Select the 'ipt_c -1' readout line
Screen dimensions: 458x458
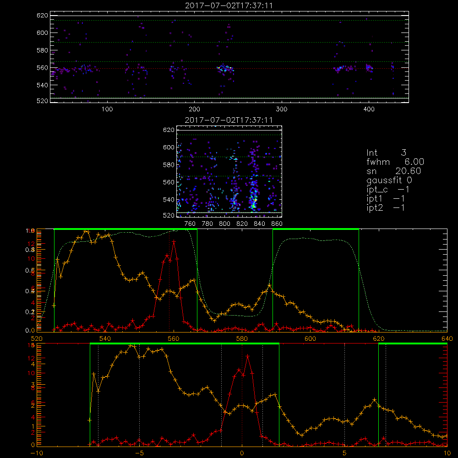388,190
